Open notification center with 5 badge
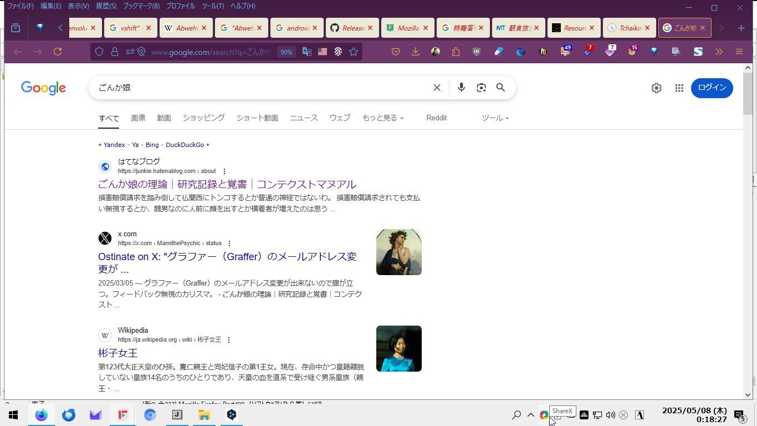Screen dimensions: 757x426 tap(739, 415)
